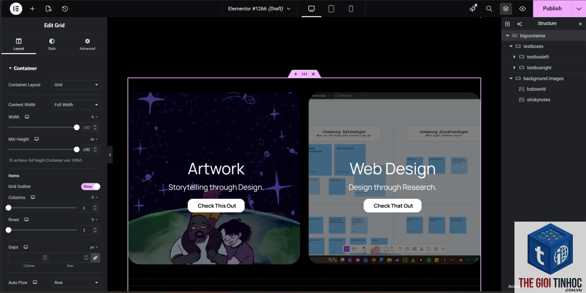Click Columns responsive device icon
This screenshot has width=586, height=293.
coord(33,197)
